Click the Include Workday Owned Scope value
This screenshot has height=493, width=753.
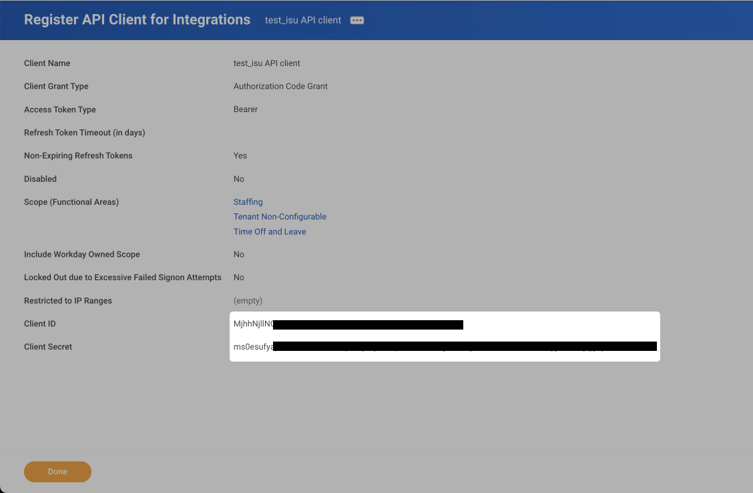(x=238, y=254)
